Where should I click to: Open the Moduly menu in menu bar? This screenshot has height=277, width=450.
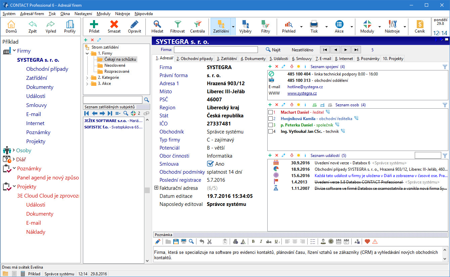(x=103, y=14)
